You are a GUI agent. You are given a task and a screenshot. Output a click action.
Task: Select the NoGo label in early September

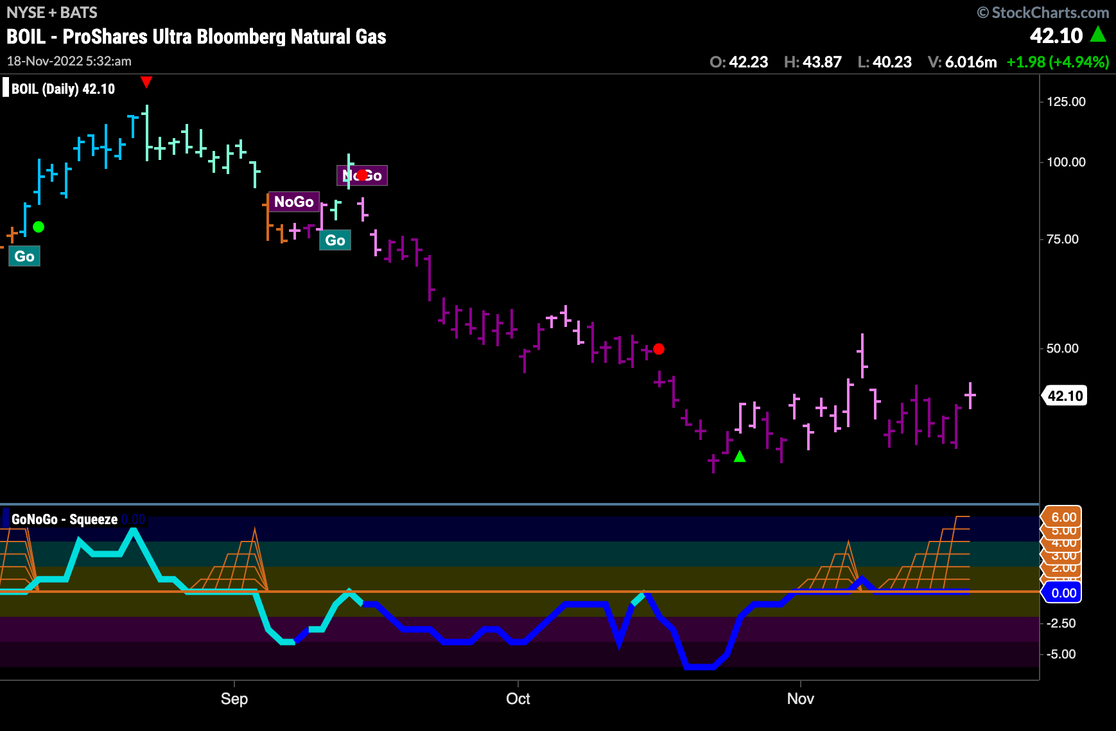click(294, 202)
